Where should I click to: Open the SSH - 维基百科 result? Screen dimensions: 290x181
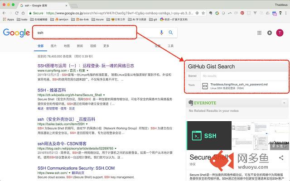tap(52, 90)
